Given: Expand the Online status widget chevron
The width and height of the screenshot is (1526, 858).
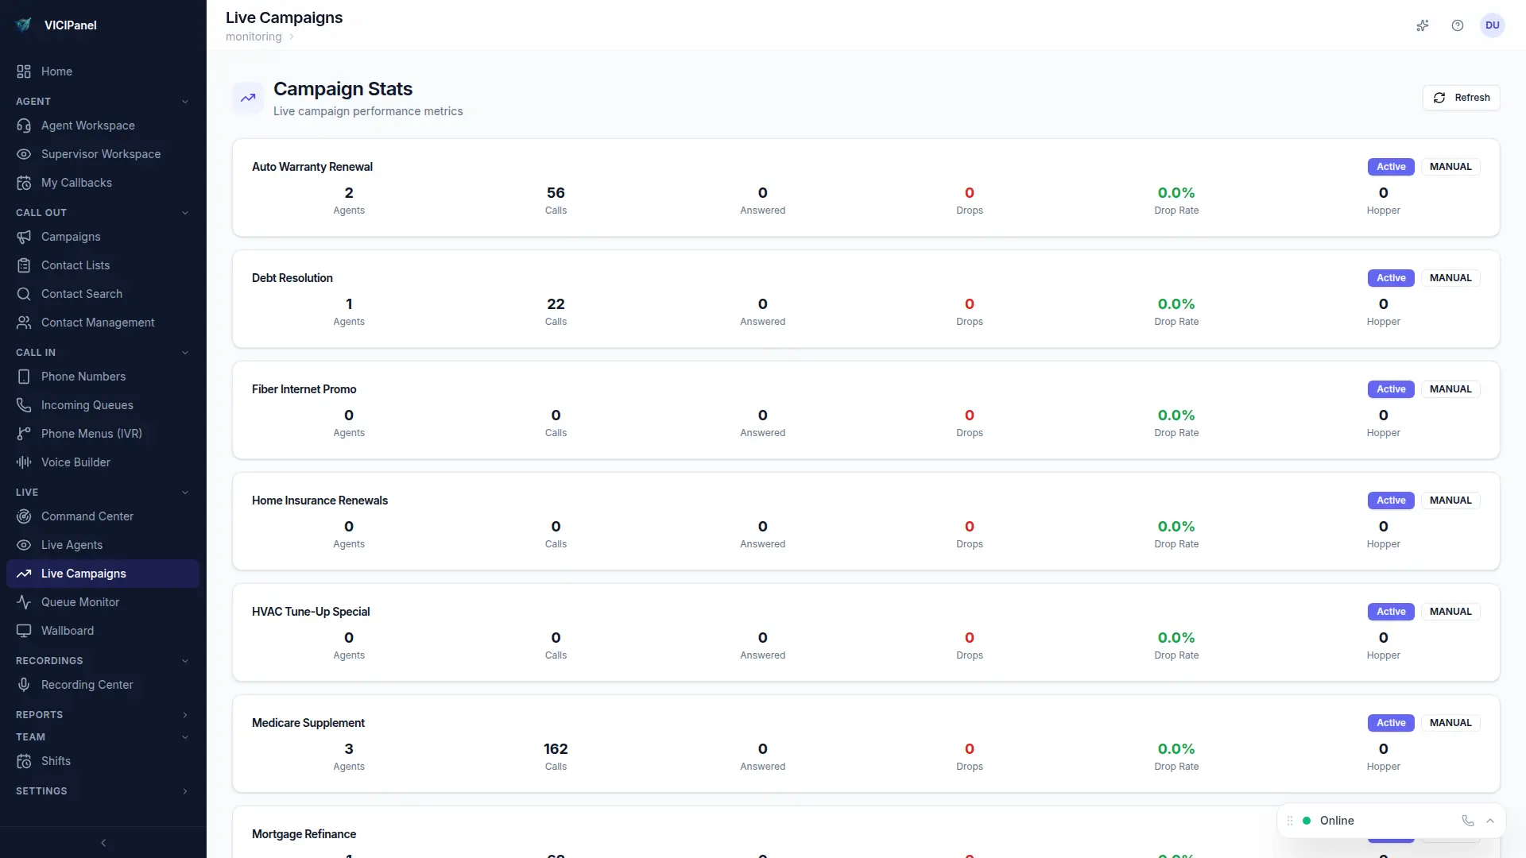Looking at the screenshot, I should pos(1490,821).
